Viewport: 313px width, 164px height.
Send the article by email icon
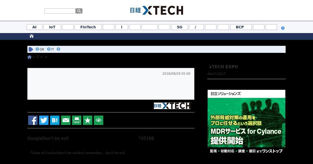tap(66, 120)
